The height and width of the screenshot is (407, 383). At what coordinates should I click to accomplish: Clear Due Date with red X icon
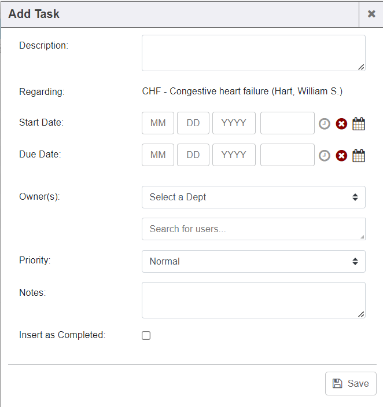coord(341,155)
